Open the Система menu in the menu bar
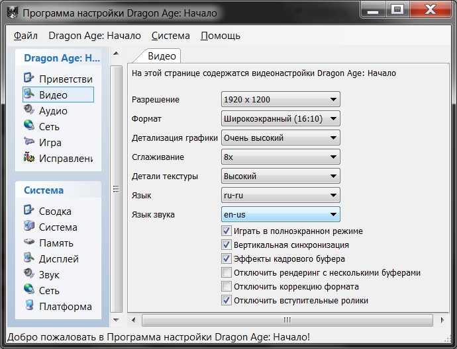Viewport: 457px width, 349px height. (170, 36)
